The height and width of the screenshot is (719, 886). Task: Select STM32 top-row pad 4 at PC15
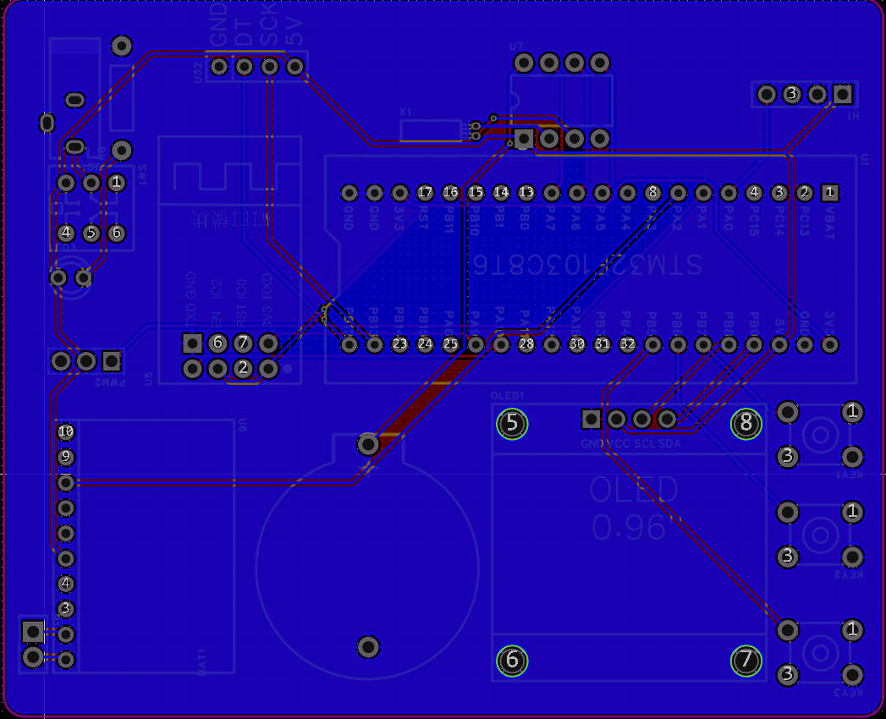(x=754, y=193)
